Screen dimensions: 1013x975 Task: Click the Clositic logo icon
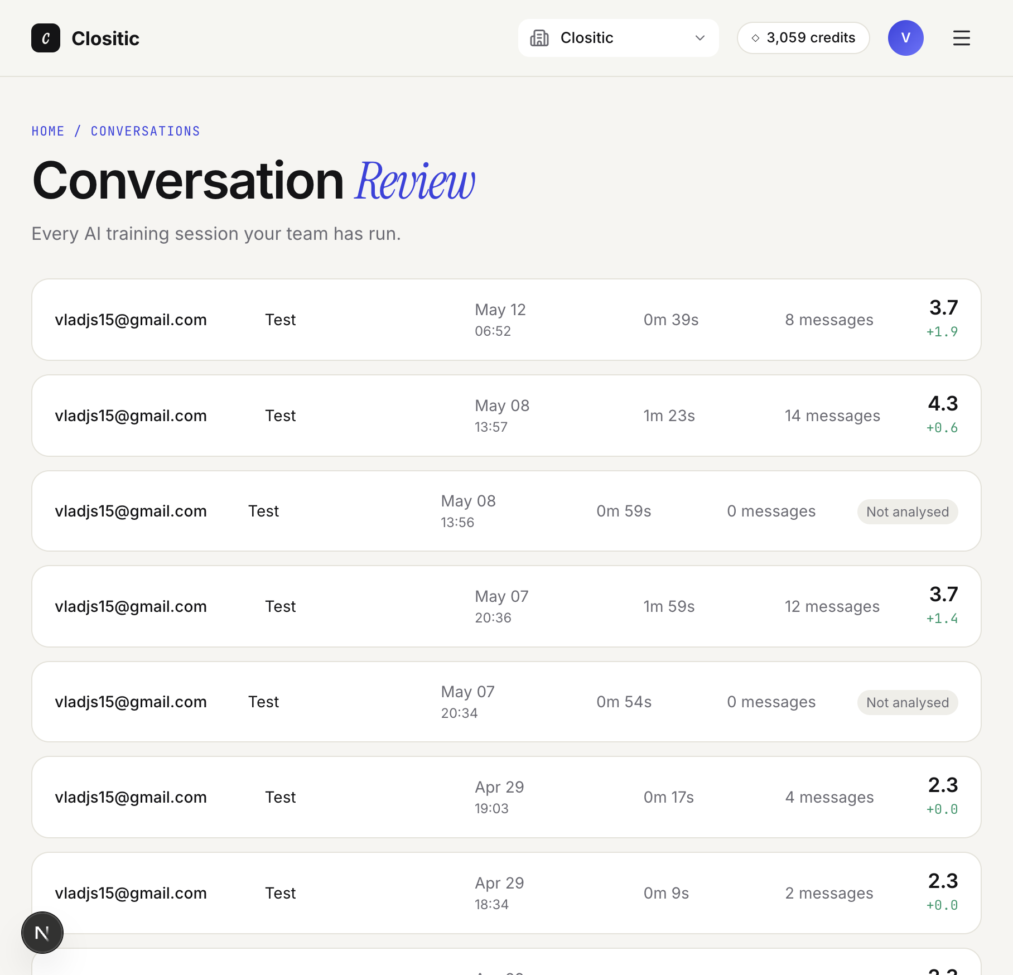point(46,38)
